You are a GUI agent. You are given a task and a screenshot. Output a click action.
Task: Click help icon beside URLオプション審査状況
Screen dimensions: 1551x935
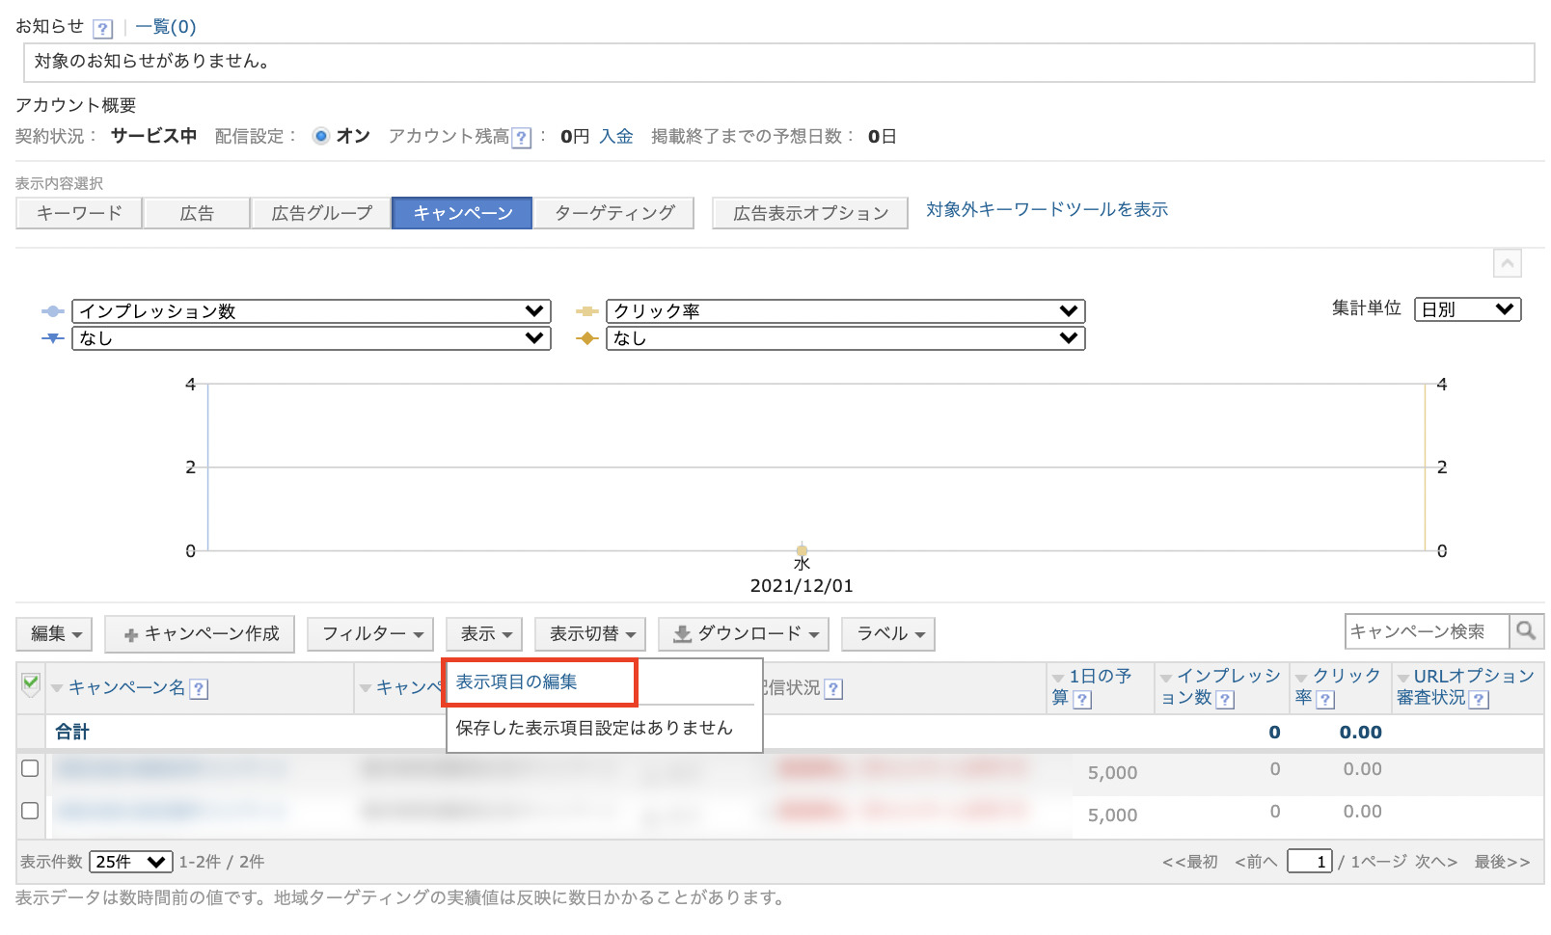point(1479,699)
